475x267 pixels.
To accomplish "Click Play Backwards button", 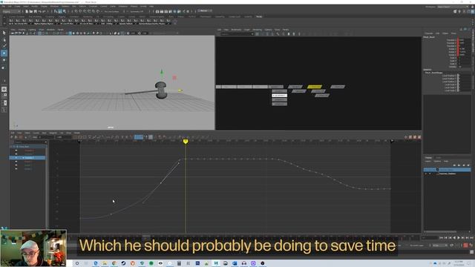I will pos(454,238).
